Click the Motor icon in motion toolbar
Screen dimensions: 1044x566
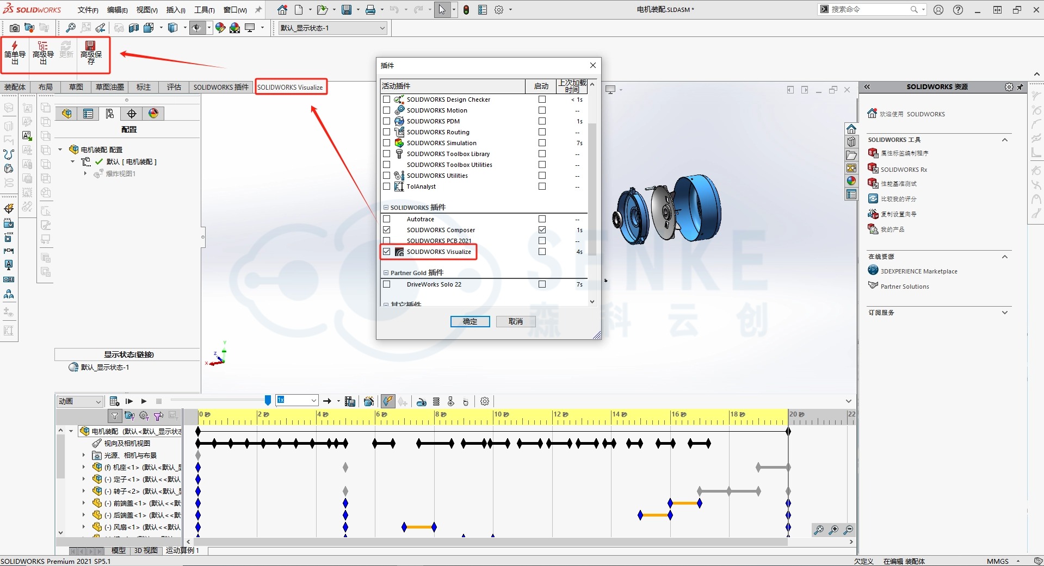(x=422, y=401)
